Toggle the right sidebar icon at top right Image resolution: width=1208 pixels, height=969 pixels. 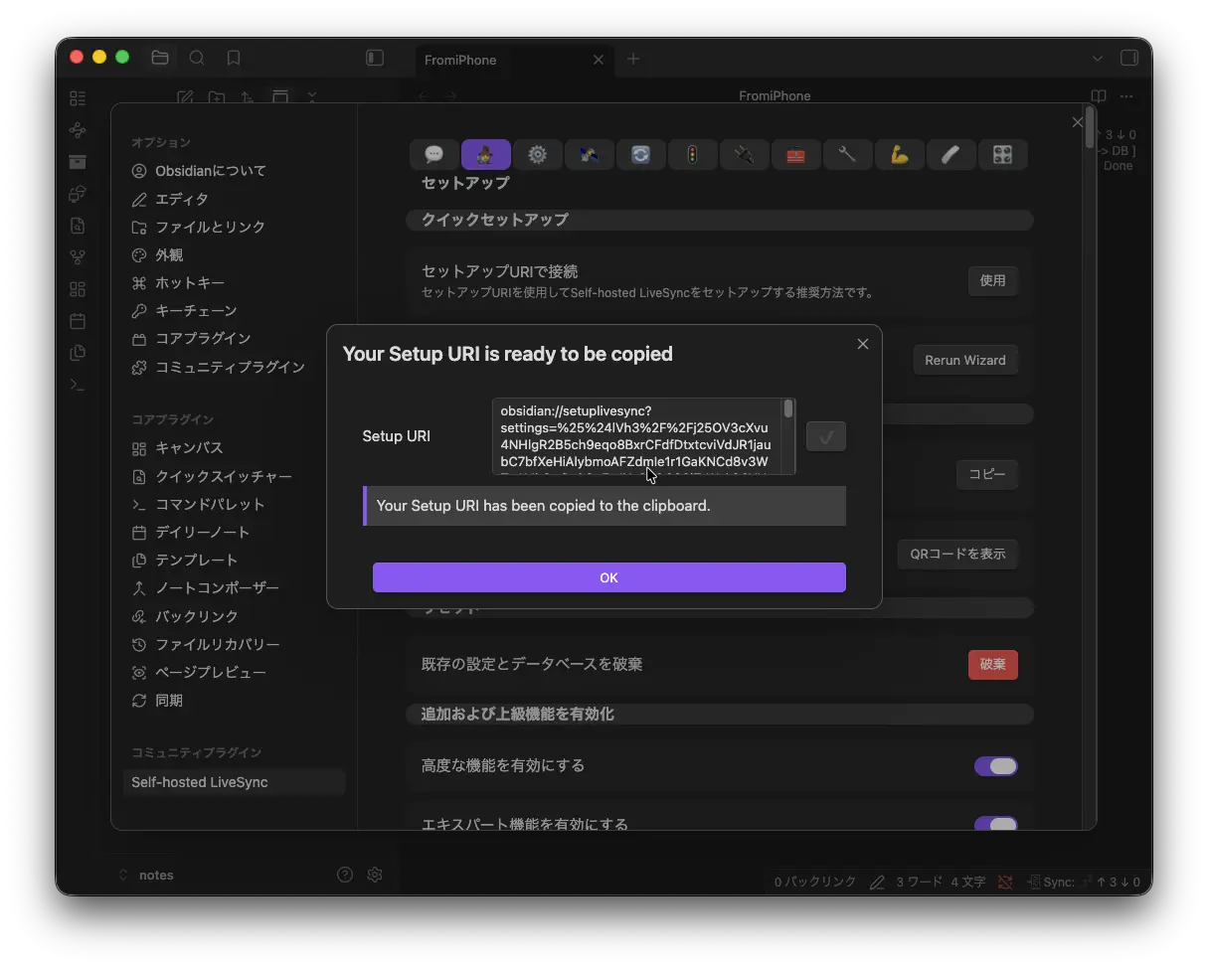click(x=1129, y=58)
